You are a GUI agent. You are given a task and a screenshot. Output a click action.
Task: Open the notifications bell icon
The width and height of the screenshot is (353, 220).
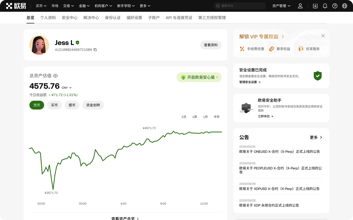(x=325, y=6)
